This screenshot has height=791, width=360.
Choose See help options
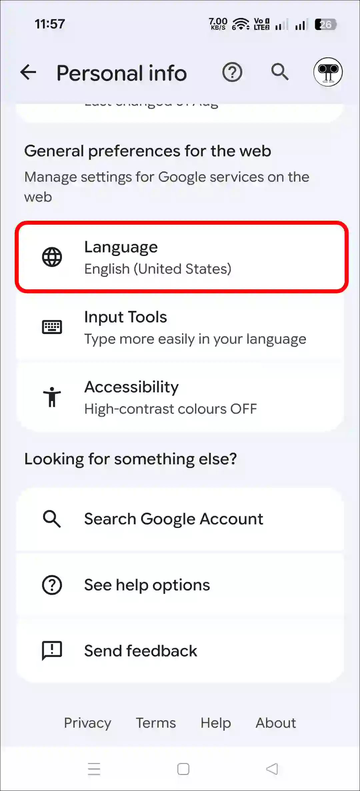click(147, 585)
